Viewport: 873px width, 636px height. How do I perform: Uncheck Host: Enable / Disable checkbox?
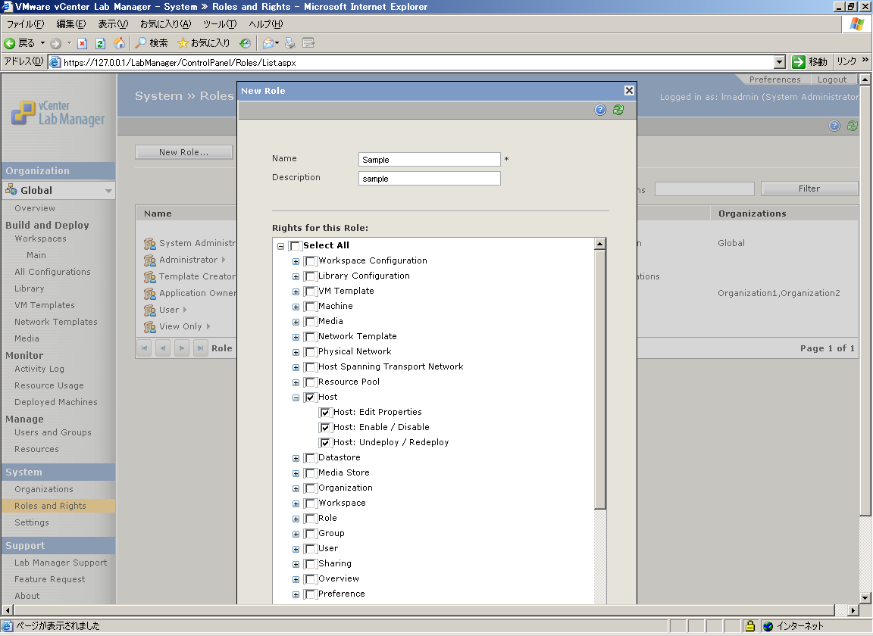click(x=325, y=427)
